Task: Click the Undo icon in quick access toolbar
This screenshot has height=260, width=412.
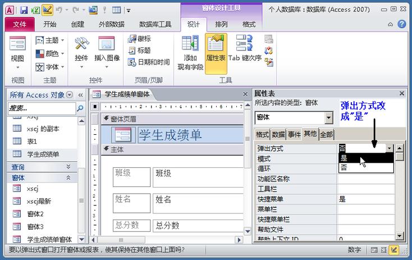Action: point(59,10)
